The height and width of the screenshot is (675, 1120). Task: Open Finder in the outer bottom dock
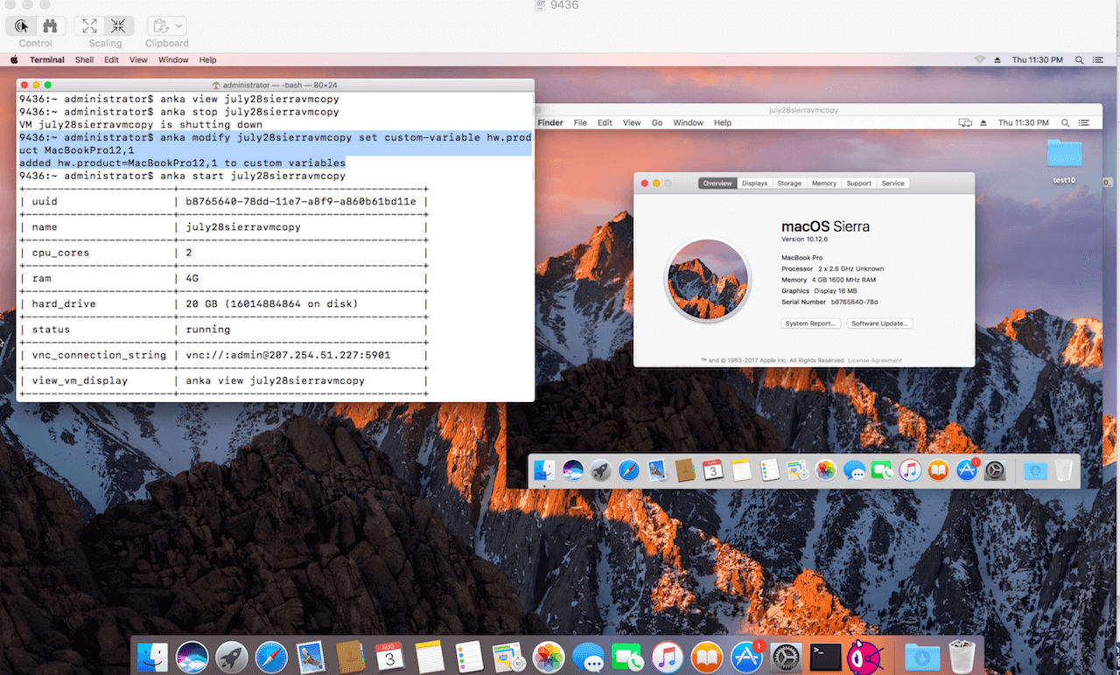click(x=153, y=656)
